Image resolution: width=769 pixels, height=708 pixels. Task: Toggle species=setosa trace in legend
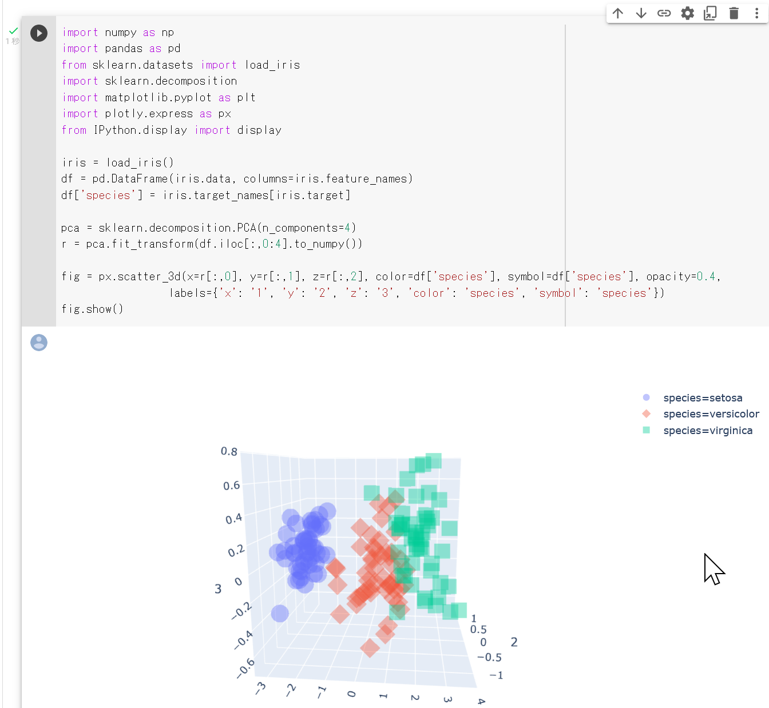tap(702, 398)
